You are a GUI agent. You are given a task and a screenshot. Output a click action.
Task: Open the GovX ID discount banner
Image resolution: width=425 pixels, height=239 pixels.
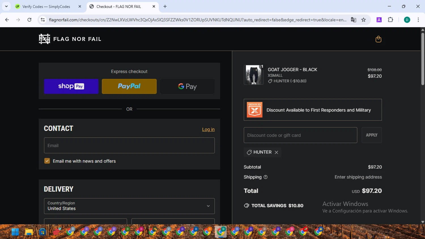pos(313,110)
